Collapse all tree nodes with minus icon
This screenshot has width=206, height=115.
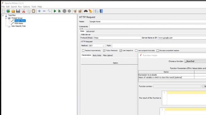pos(44,11)
